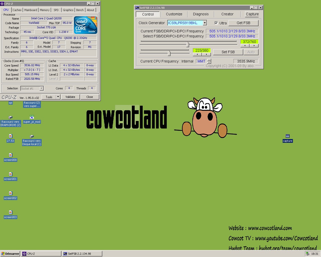Open the Socket #1 selection dropdown
This screenshot has width=321, height=257.
click(42, 88)
